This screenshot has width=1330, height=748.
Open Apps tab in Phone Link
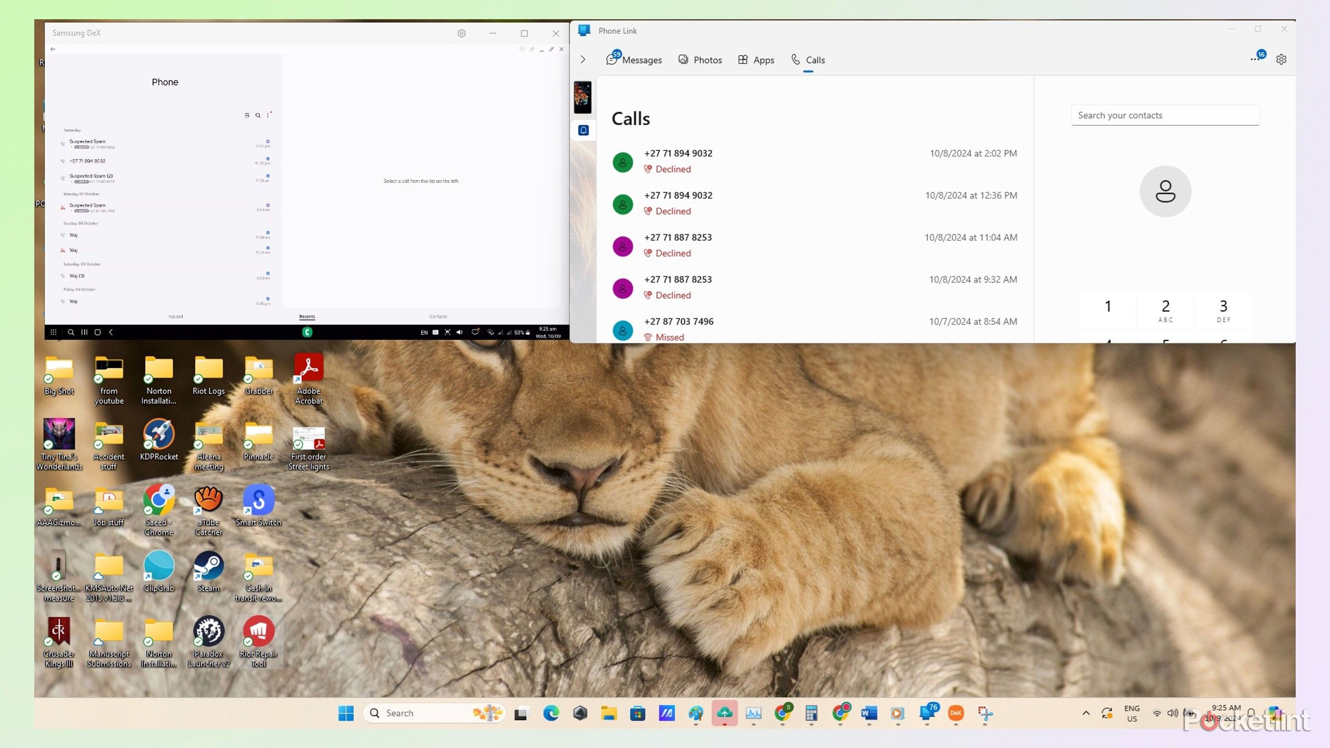pyautogui.click(x=756, y=60)
